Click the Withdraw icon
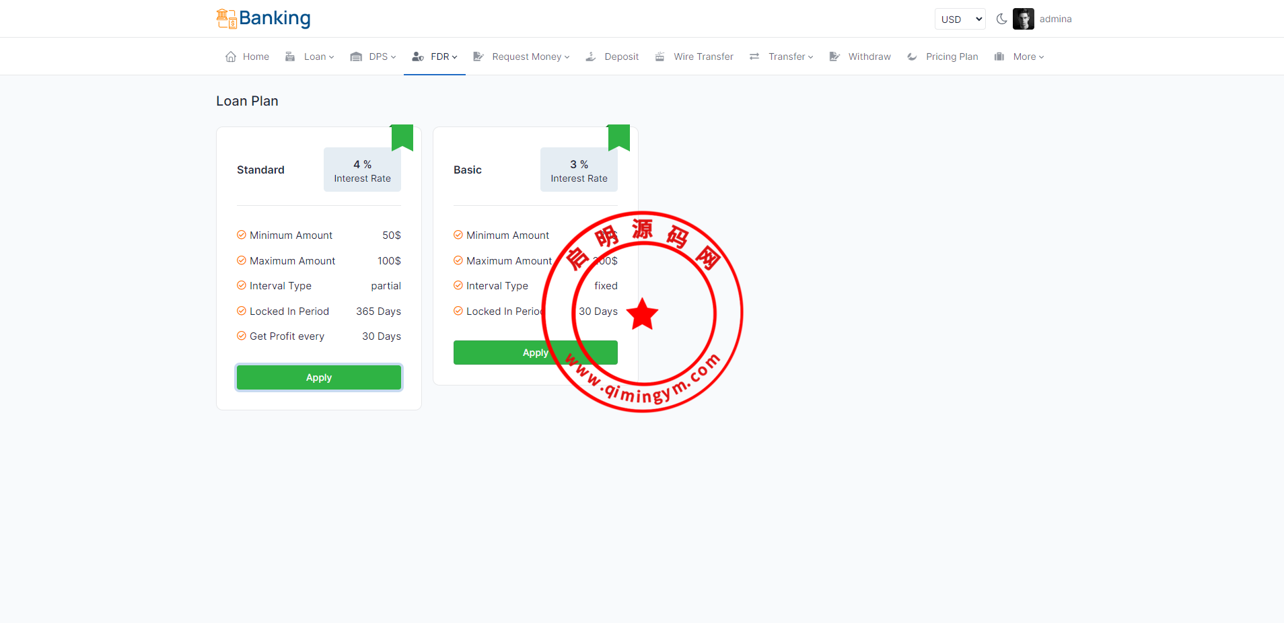The height and width of the screenshot is (623, 1284). coord(834,57)
